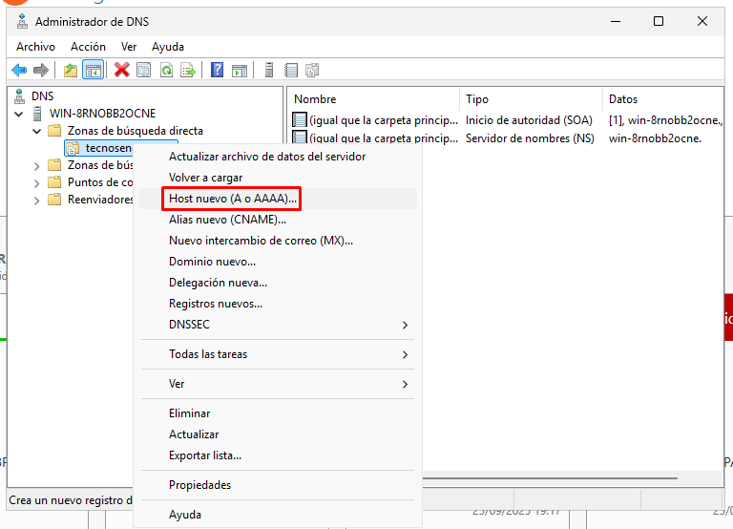Choose Alias nuevo (CNAME) from context menu
This screenshot has width=733, height=529.
227,220
